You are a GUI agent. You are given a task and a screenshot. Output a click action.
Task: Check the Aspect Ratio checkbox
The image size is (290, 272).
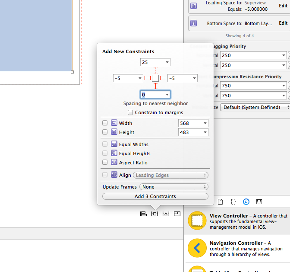pyautogui.click(x=105, y=162)
